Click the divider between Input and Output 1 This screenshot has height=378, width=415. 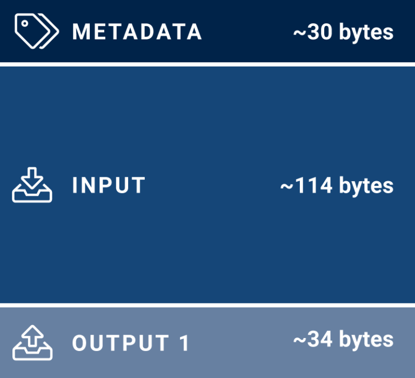207,305
